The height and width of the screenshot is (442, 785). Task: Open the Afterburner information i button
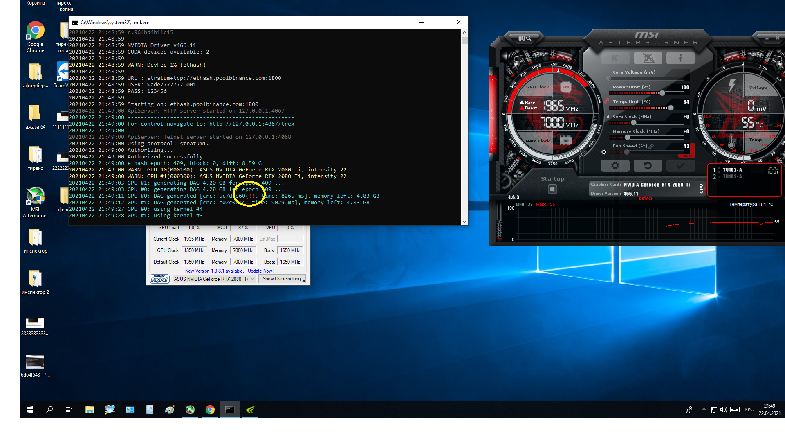pyautogui.click(x=680, y=58)
